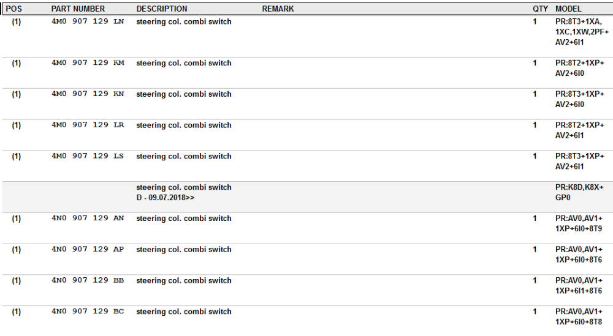613x336 pixels.
Task: Select part number 4M0 907 129 KM
Action: tap(88, 63)
